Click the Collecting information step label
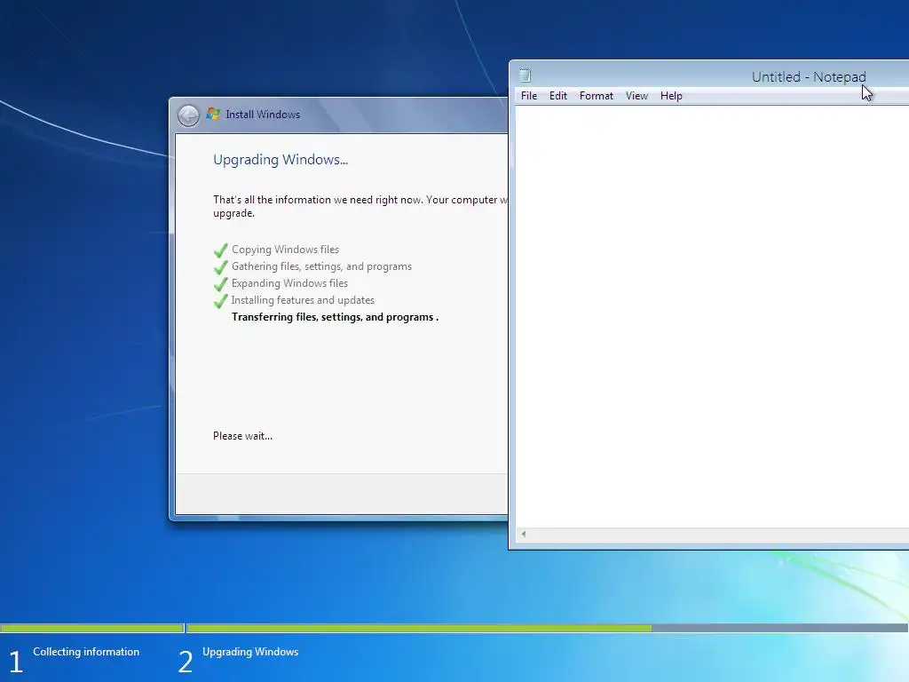This screenshot has height=682, width=909. click(x=86, y=651)
